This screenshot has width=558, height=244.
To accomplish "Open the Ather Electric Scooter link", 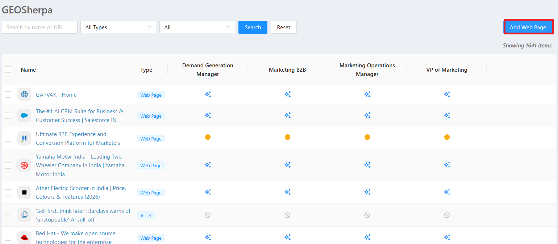I will click(81, 192).
